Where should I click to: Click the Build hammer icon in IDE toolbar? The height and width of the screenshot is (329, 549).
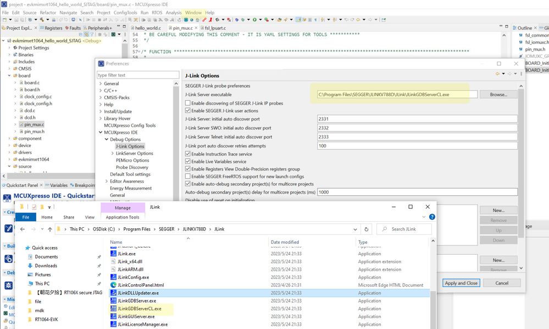click(42, 20)
